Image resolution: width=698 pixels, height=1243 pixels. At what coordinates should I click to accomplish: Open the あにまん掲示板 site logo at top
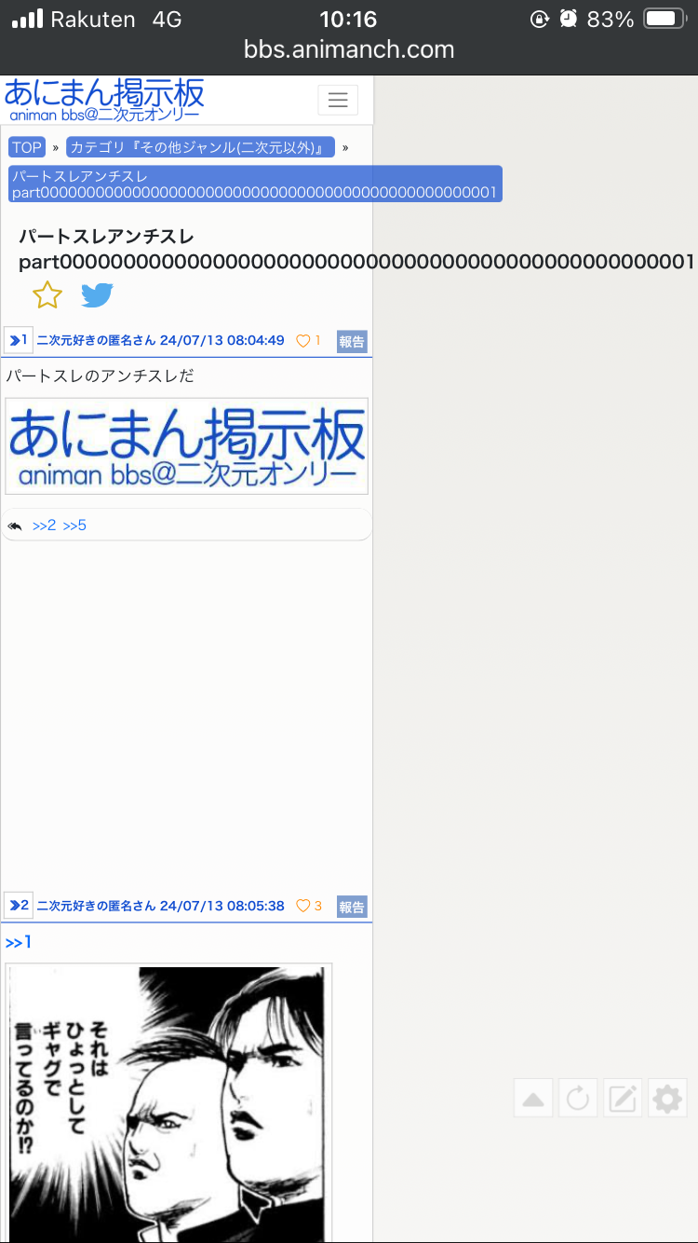coord(104,101)
